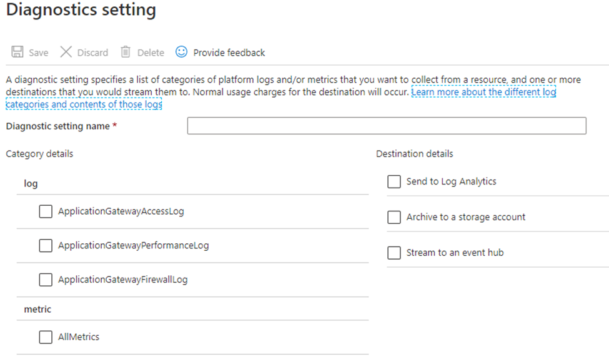Check the ApplicationGatewayPerformanceLog category
This screenshot has height=359, width=609.
point(46,246)
